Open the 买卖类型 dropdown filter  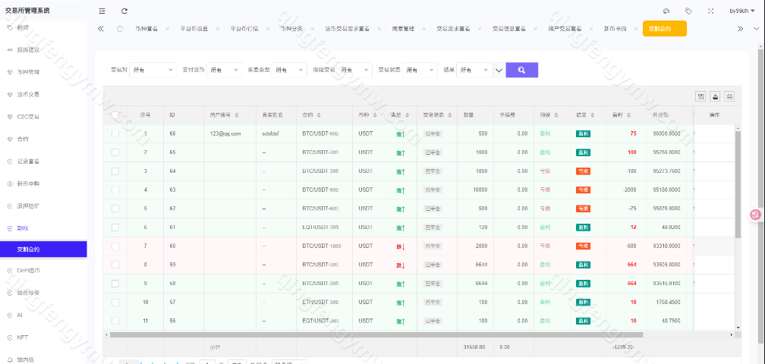289,71
